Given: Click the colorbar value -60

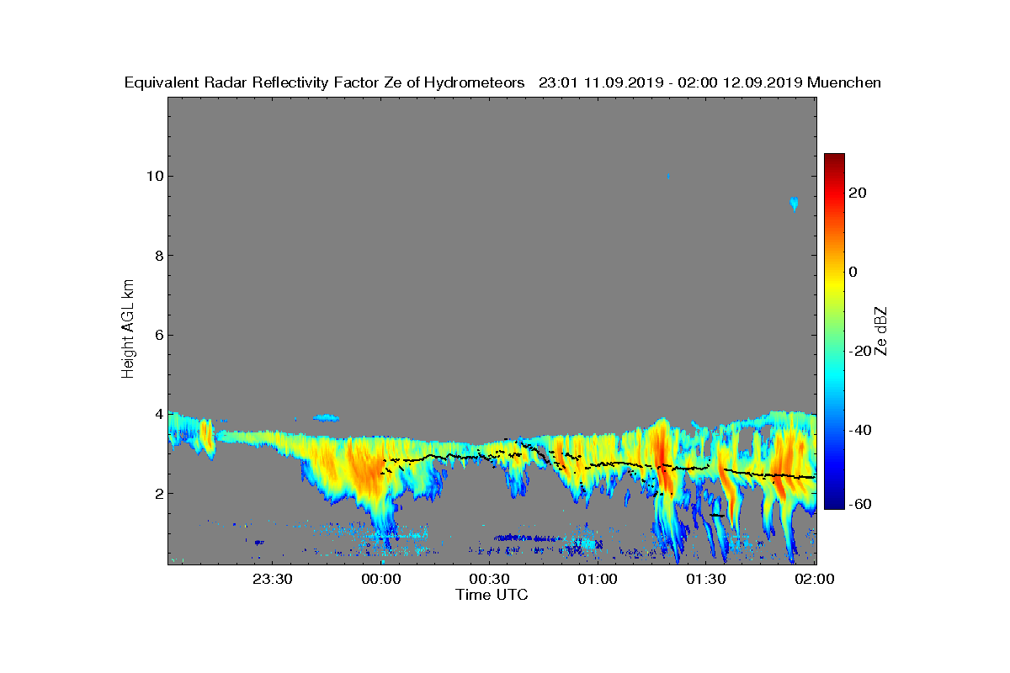Looking at the screenshot, I should (860, 504).
